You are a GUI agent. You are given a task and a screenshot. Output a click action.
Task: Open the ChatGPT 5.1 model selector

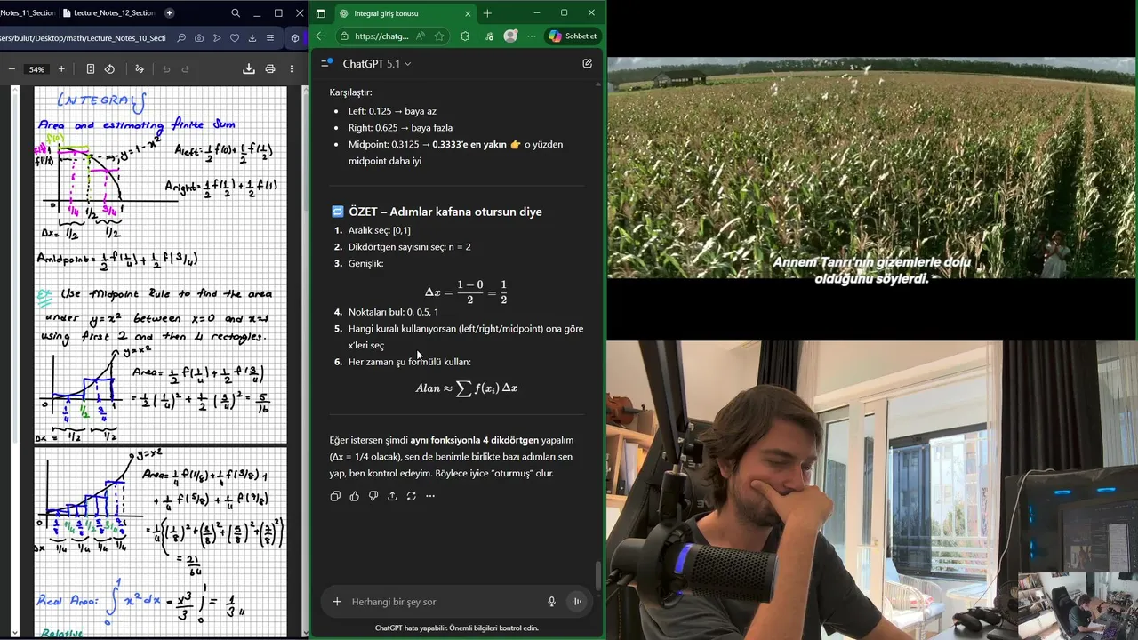click(x=377, y=64)
